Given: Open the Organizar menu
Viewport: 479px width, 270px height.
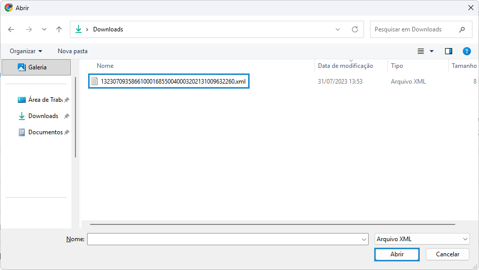Looking at the screenshot, I should pyautogui.click(x=26, y=51).
